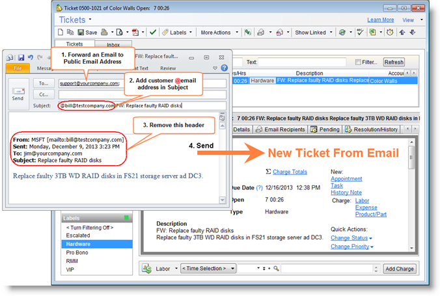
Task: Expand the More Actions dropdown
Action: pyautogui.click(x=218, y=33)
